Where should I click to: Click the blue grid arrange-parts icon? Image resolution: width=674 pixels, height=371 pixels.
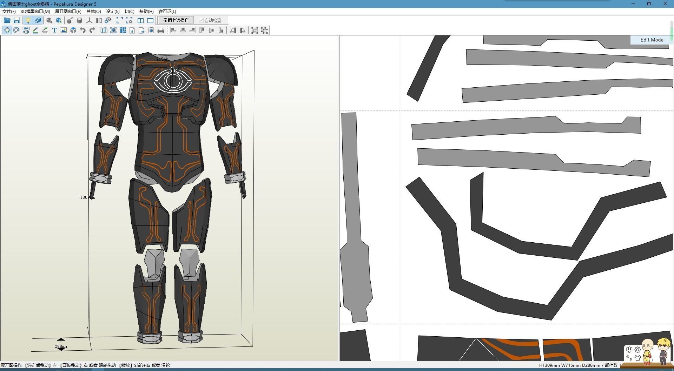click(x=123, y=30)
